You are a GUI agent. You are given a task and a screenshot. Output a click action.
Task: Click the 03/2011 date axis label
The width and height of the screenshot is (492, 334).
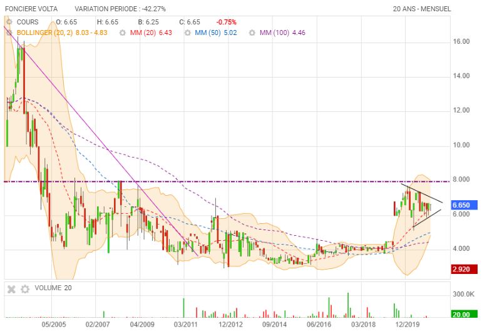(186, 324)
